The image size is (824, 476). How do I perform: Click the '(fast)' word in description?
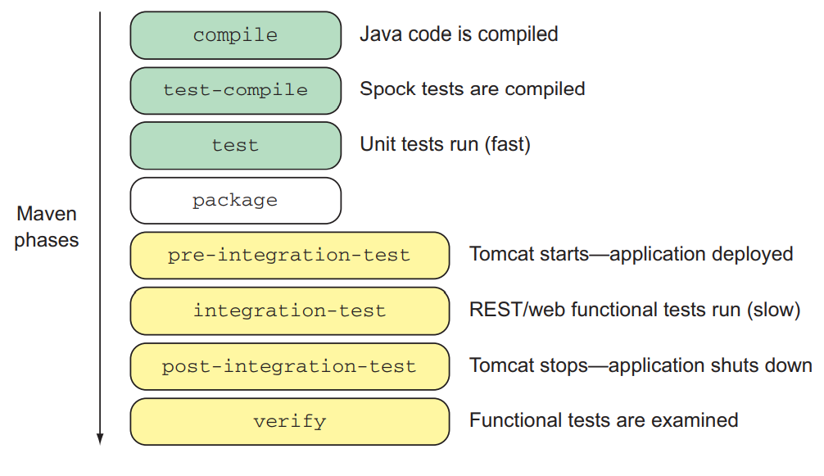tap(507, 145)
